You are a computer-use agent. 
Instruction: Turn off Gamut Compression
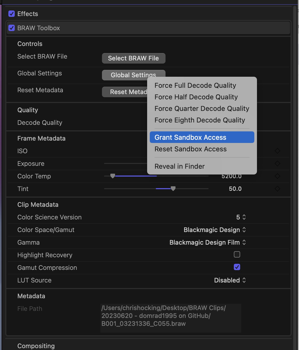[237, 267]
